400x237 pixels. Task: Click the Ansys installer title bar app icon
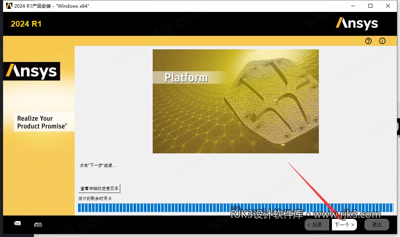point(9,6)
